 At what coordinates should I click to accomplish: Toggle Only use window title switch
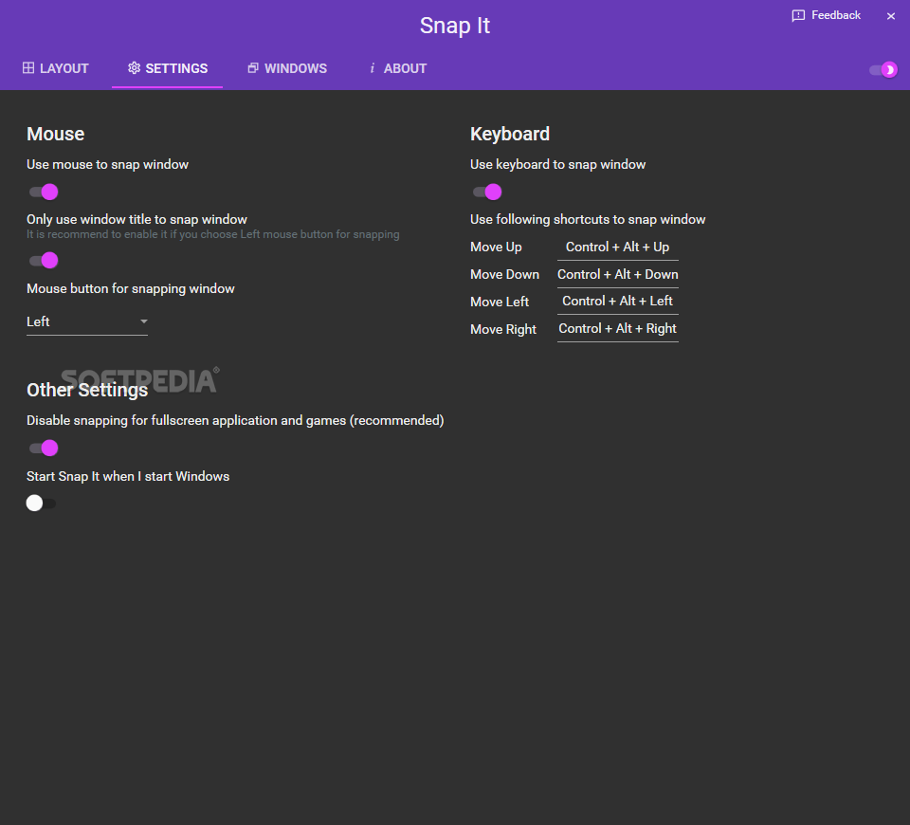click(x=45, y=261)
